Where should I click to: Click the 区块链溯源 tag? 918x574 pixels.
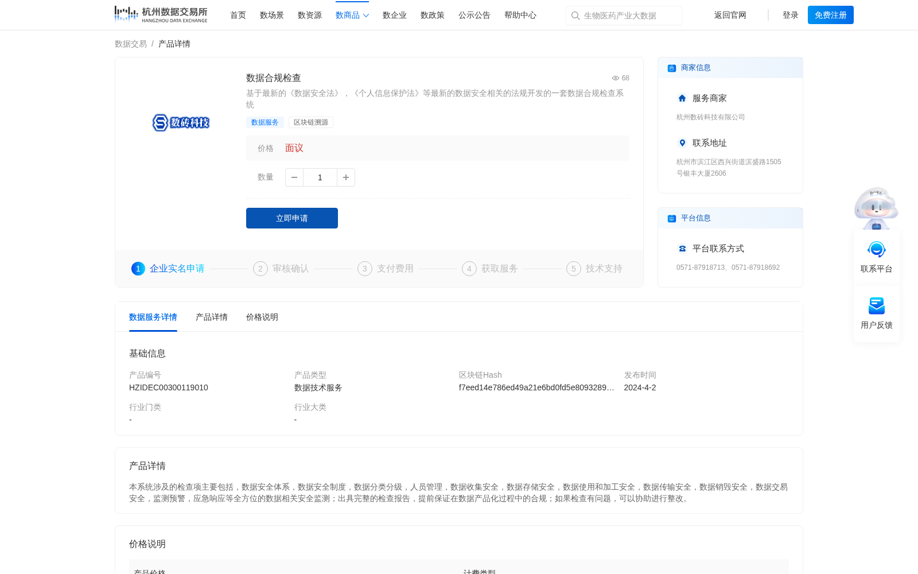pyautogui.click(x=311, y=122)
